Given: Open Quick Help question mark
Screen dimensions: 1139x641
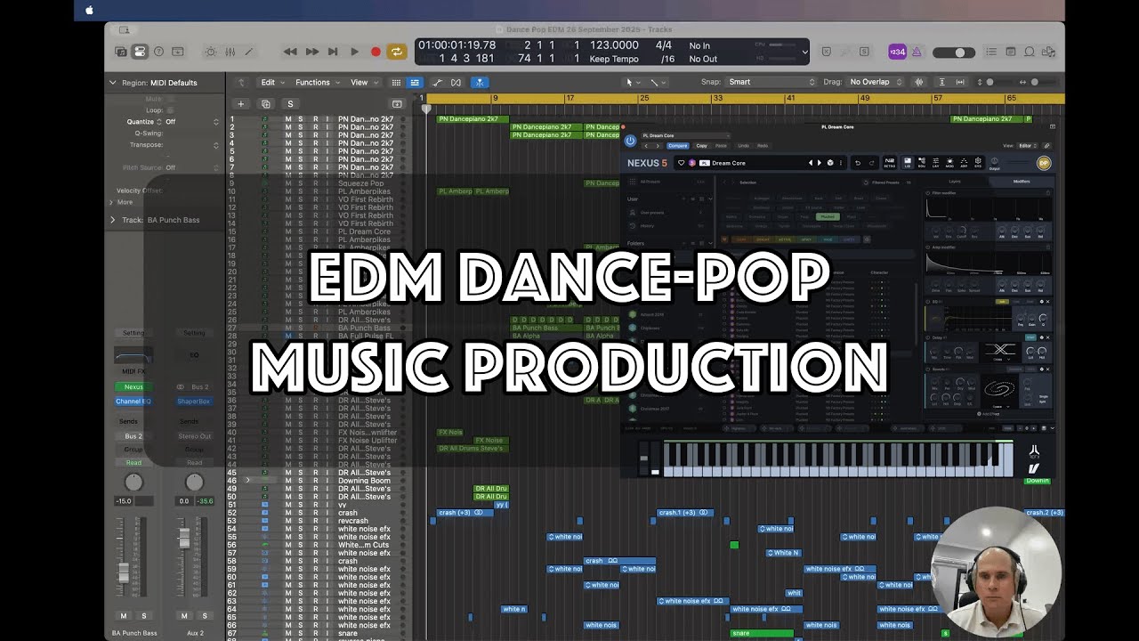Looking at the screenshot, I should [158, 52].
